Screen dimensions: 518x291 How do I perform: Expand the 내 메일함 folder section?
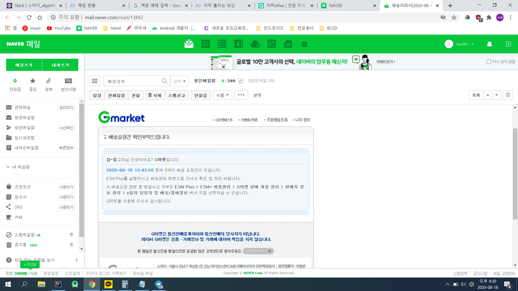[x=8, y=167]
